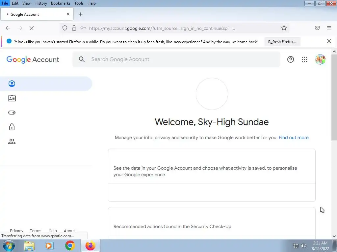Open the Google apps grid icon

(x=304, y=59)
